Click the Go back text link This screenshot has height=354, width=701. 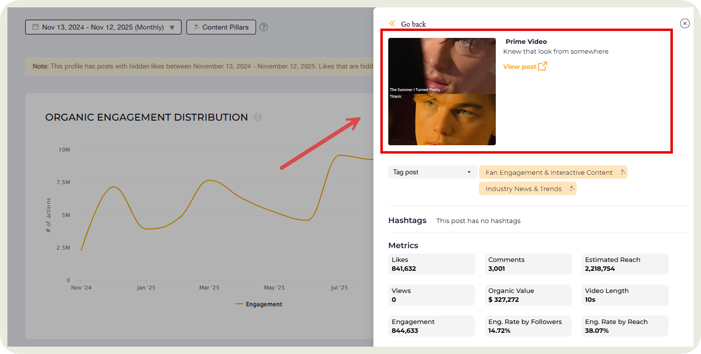point(413,24)
